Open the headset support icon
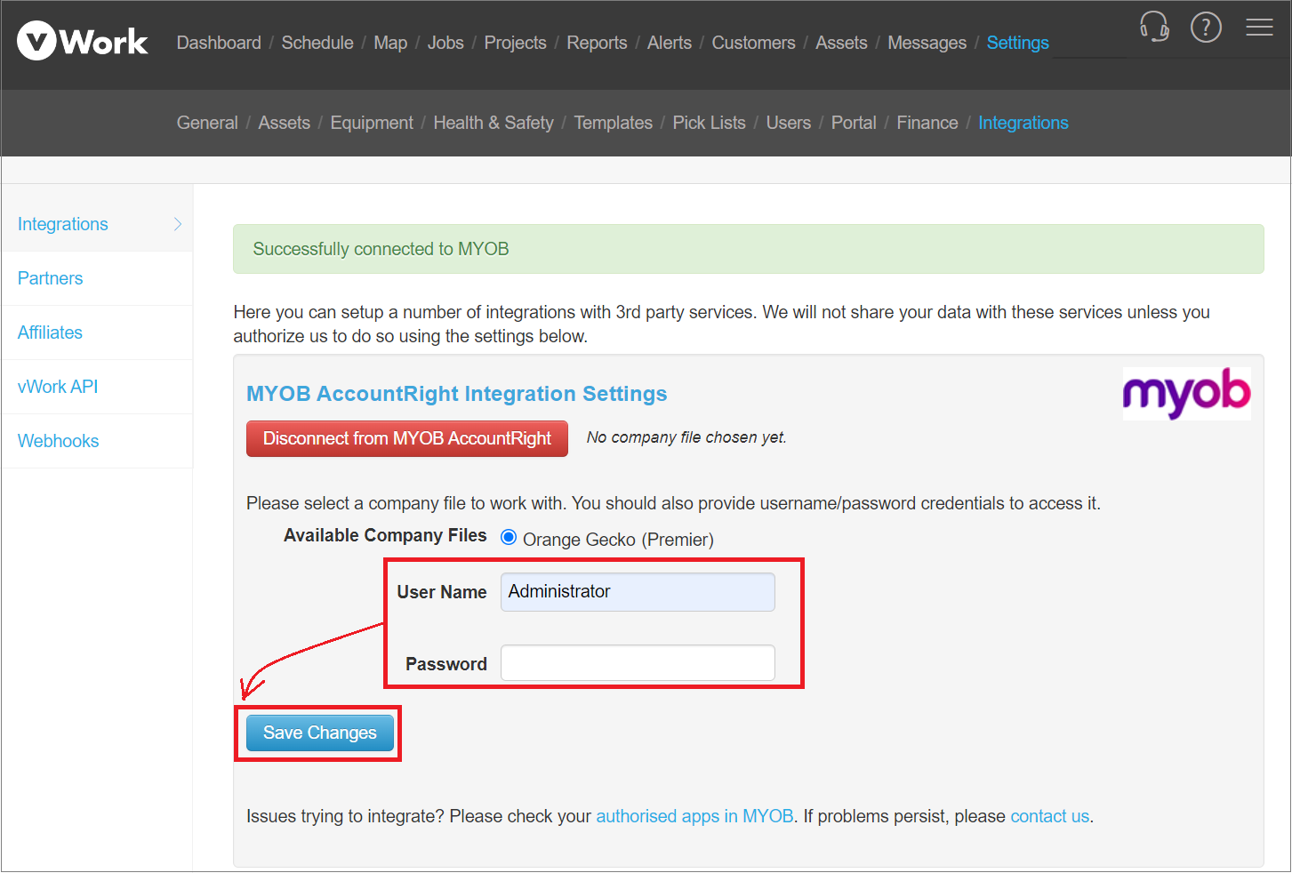1292x873 pixels. coord(1154,27)
